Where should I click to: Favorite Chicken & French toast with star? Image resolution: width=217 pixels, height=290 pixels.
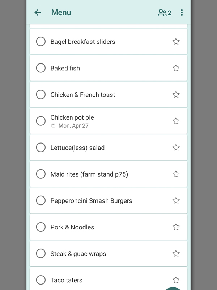176,95
